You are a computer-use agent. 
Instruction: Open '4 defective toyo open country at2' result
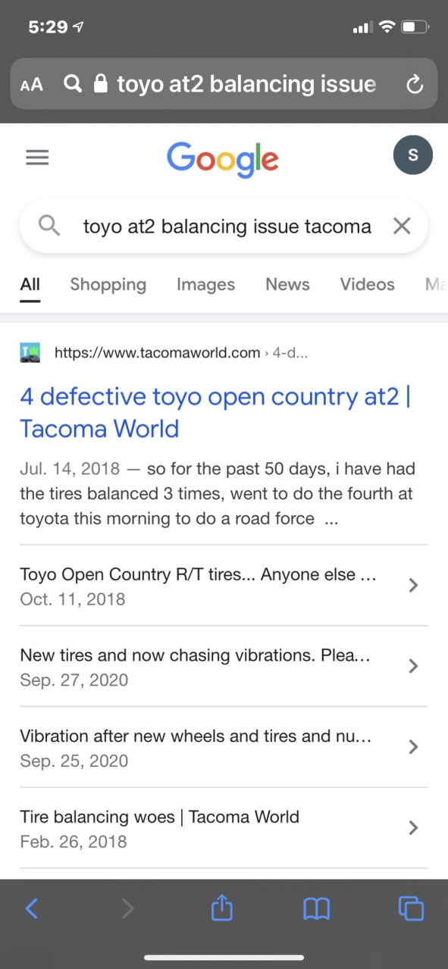click(215, 412)
